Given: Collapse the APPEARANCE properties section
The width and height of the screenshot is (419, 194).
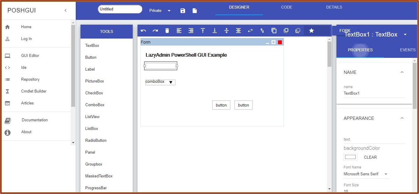Looking at the screenshot, I should (402, 118).
